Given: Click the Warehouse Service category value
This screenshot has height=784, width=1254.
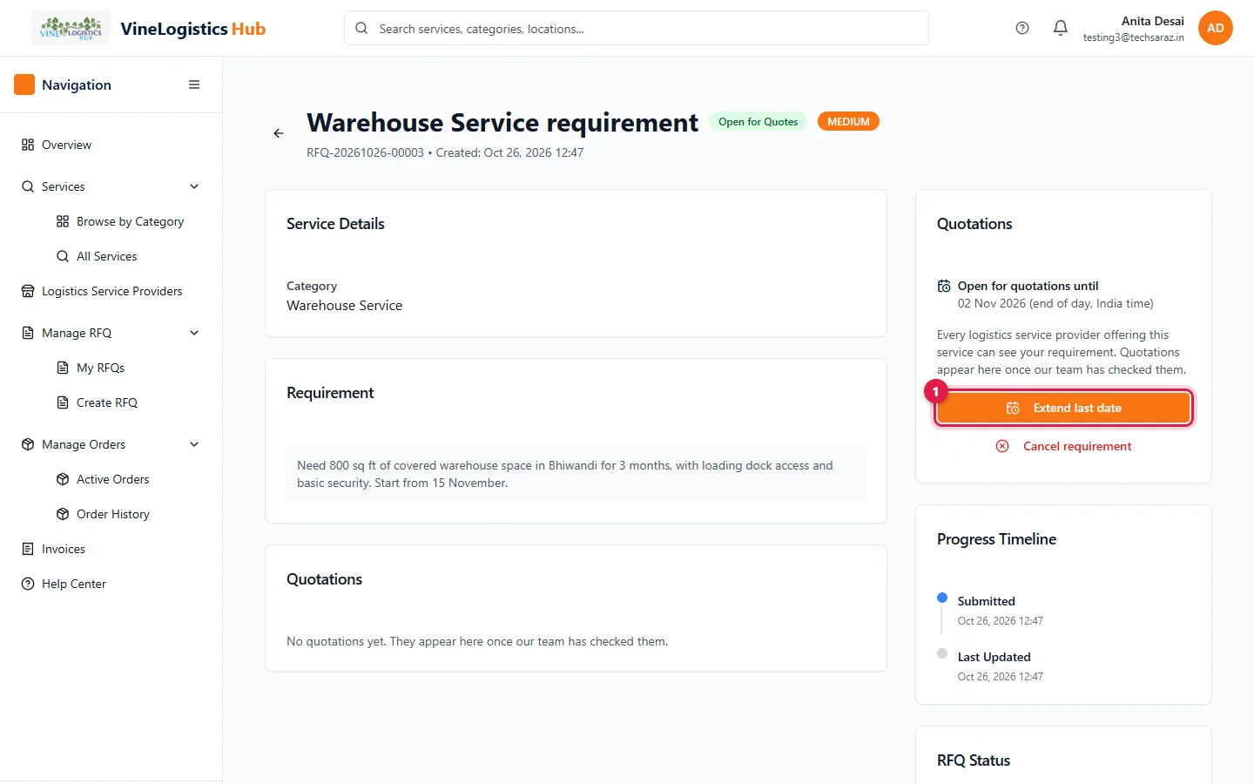Looking at the screenshot, I should pos(344,306).
